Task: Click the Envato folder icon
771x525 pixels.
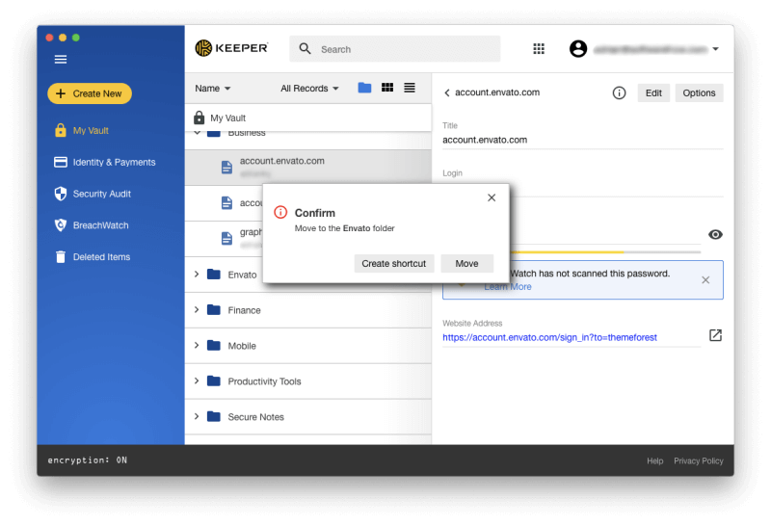Action: (x=213, y=274)
